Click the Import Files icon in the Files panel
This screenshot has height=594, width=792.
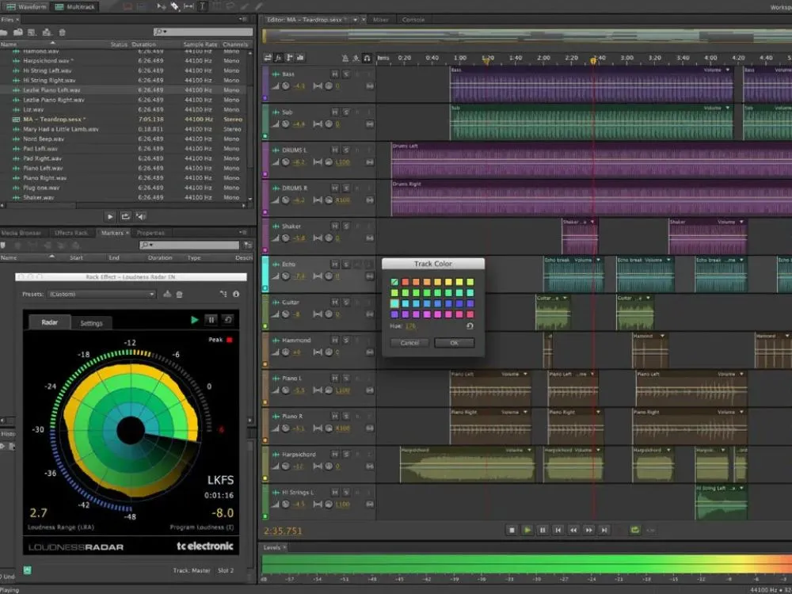(x=17, y=32)
